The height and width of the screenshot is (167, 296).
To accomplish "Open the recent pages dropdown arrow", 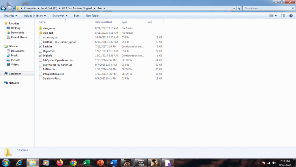I will (14, 8).
